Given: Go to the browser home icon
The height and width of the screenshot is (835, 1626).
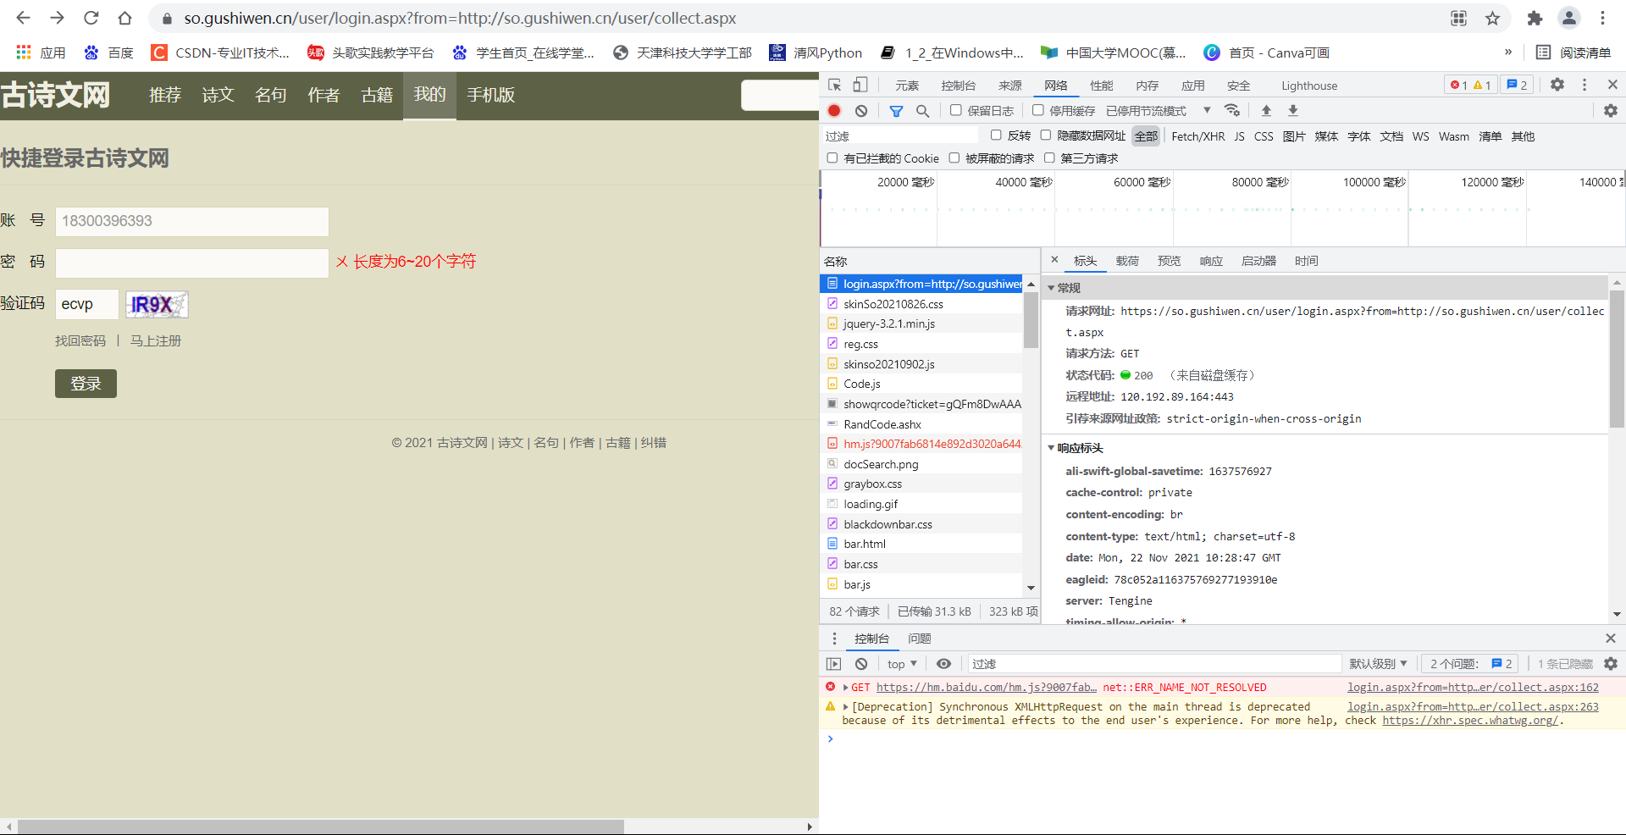Looking at the screenshot, I should [x=124, y=18].
